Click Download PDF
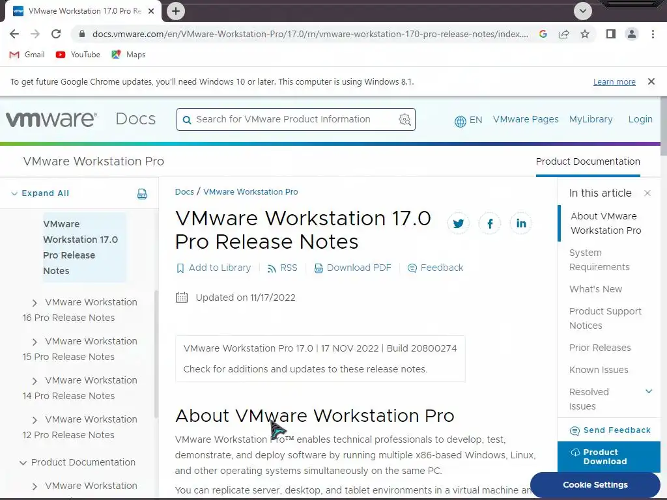The height and width of the screenshot is (500, 667). tap(352, 268)
